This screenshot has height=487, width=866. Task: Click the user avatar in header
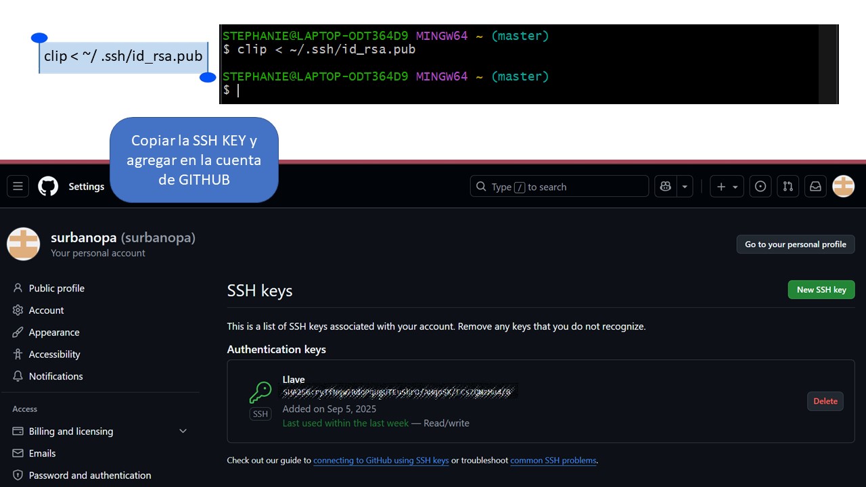843,186
